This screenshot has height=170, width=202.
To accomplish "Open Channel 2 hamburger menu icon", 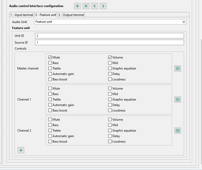I will [x=178, y=131].
